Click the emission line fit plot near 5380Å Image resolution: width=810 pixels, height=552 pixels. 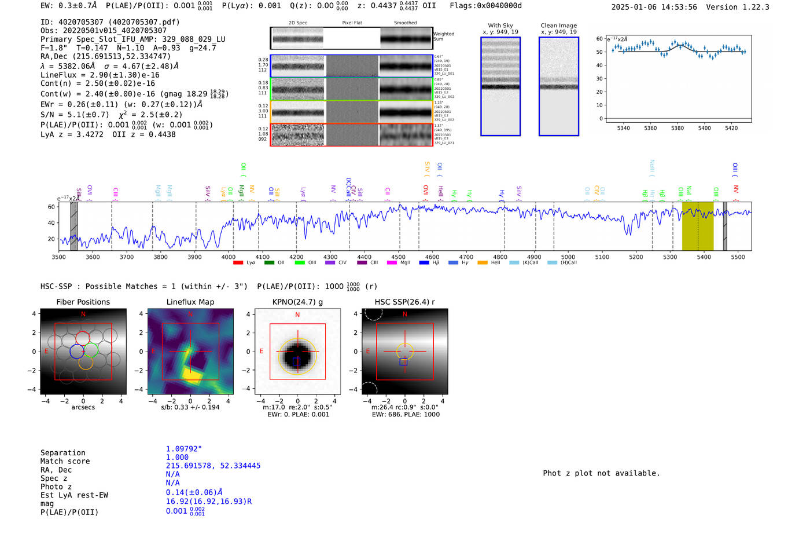point(678,79)
